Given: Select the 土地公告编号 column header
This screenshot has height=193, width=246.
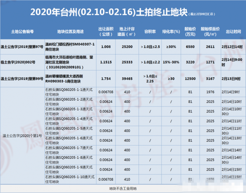Looking at the screenshot, I should point(22,31).
